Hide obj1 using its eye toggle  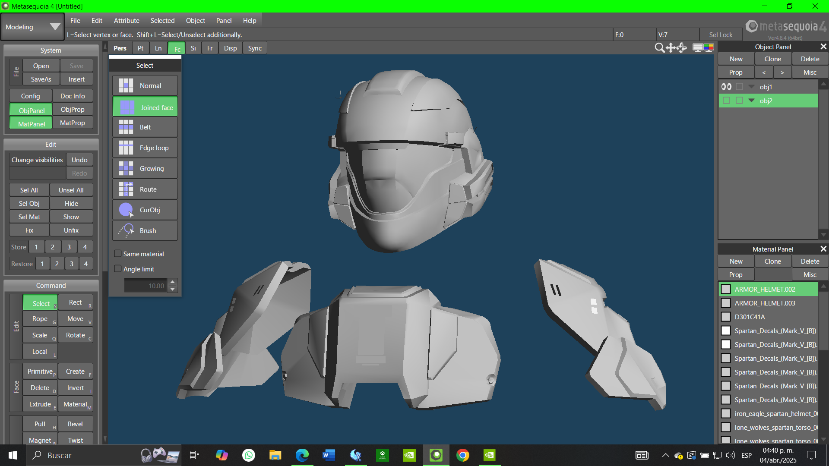[726, 87]
